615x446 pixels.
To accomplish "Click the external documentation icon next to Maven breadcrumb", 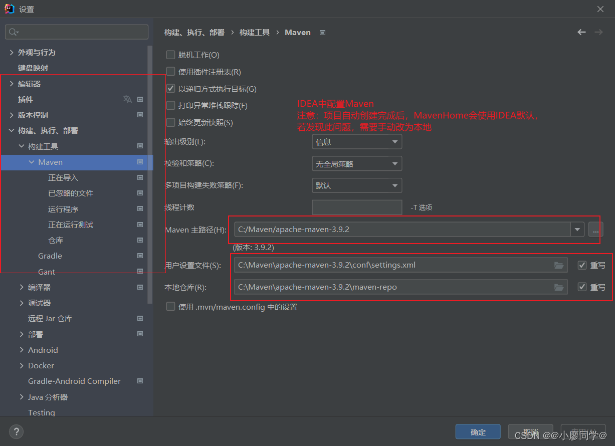I will click(322, 32).
